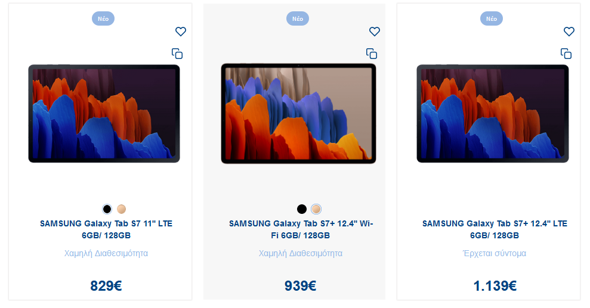This screenshot has width=590, height=308.
Task: Favorite the Galaxy Tab S7+ 12.4" Wi-Fi tablet
Action: (x=375, y=32)
